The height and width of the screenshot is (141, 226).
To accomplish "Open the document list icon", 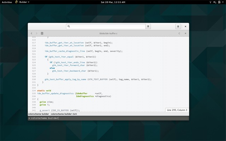I will tap(42, 33).
